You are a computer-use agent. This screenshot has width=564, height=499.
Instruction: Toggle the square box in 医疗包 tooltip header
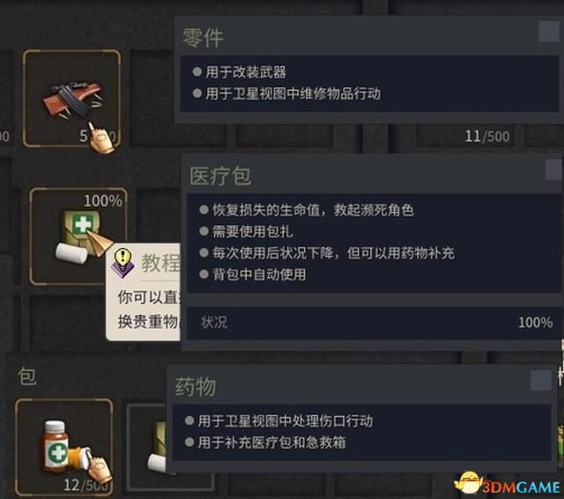tap(553, 169)
